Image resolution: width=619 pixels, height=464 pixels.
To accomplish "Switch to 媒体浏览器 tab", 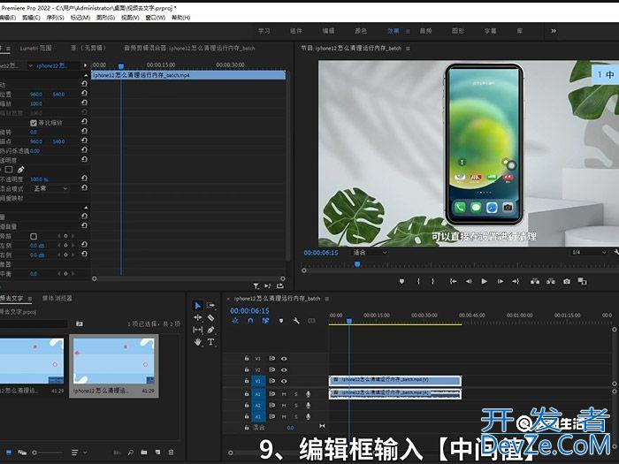I will pos(57,299).
